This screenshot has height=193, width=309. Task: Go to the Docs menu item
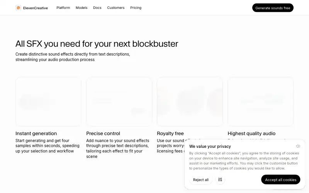[97, 8]
